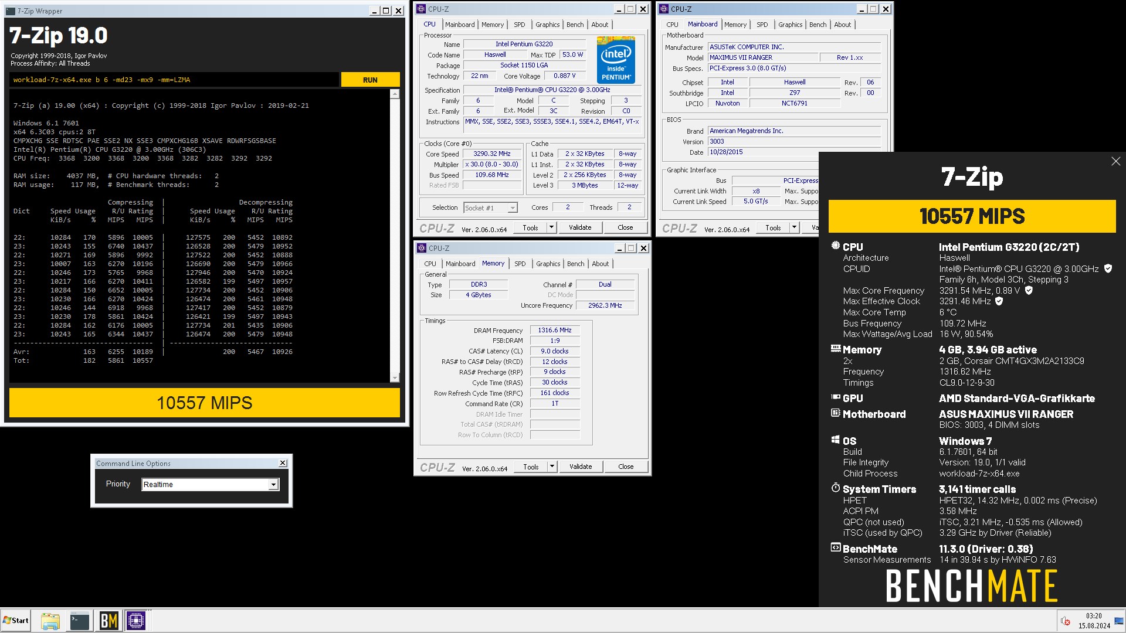Open the Windows Start menu
Screen dimensions: 1126x633
[x=16, y=620]
